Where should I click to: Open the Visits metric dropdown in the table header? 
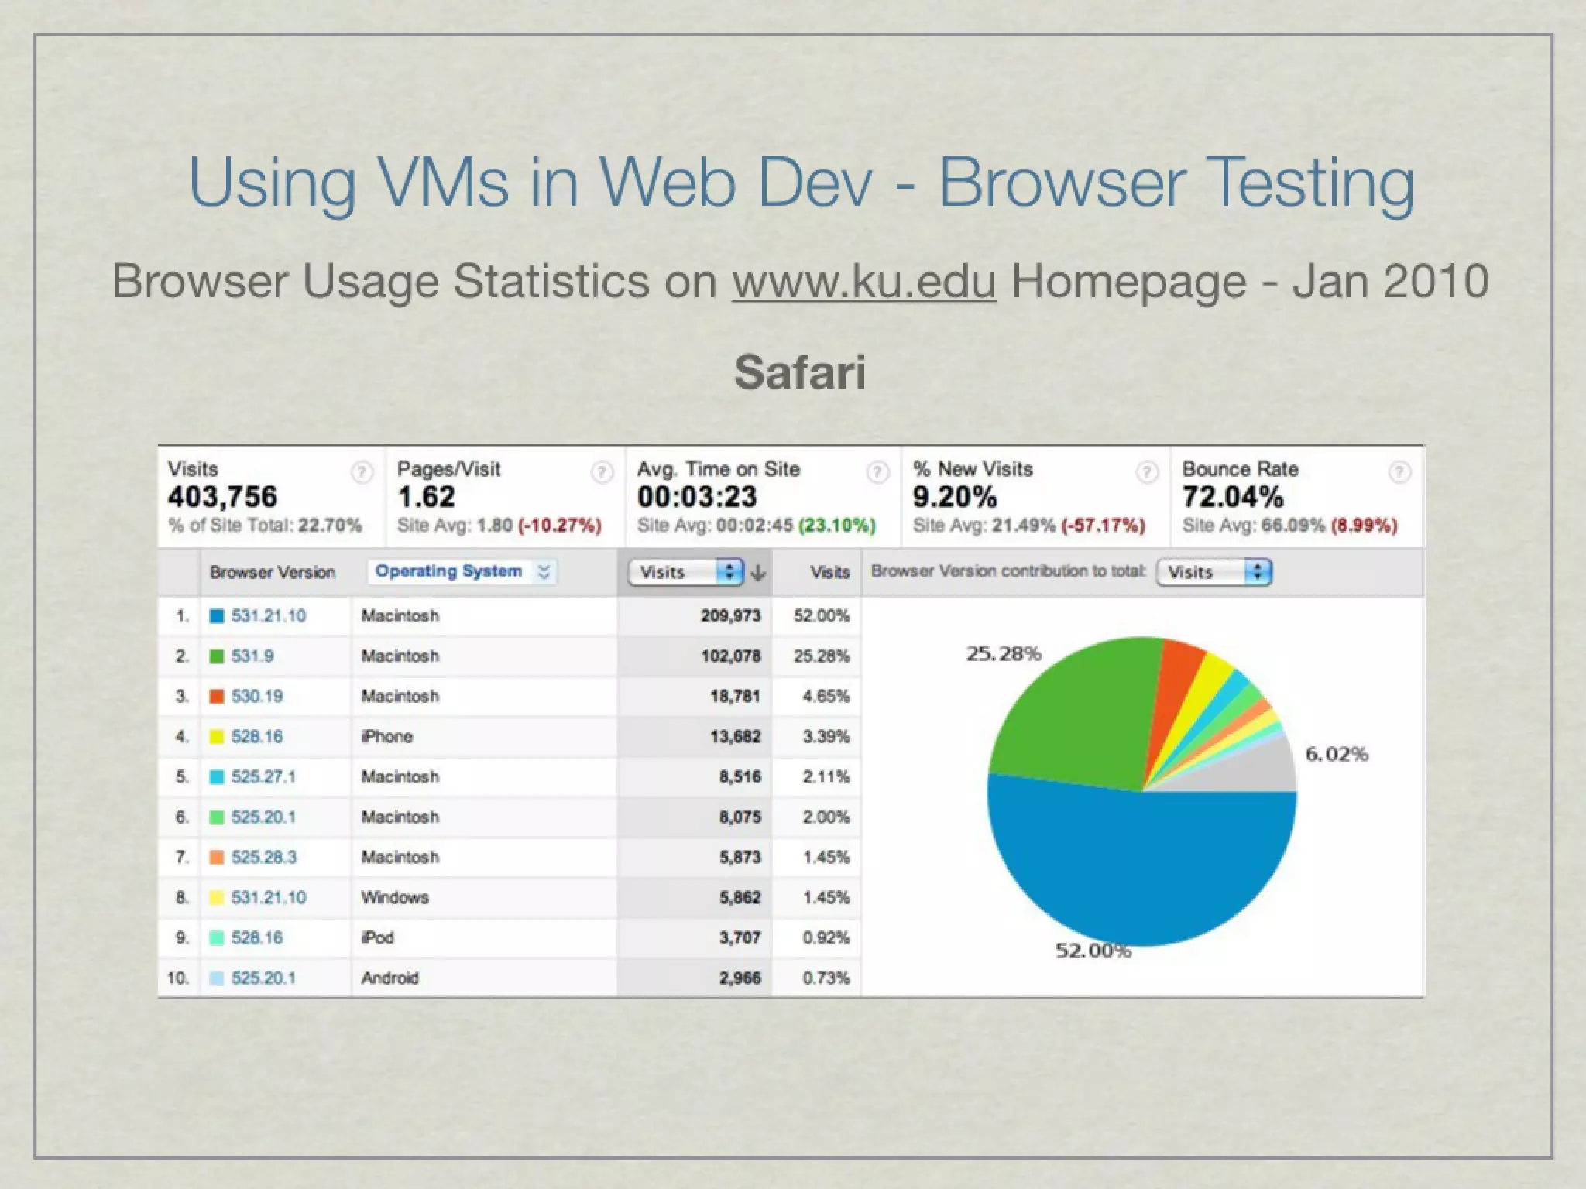pos(686,572)
